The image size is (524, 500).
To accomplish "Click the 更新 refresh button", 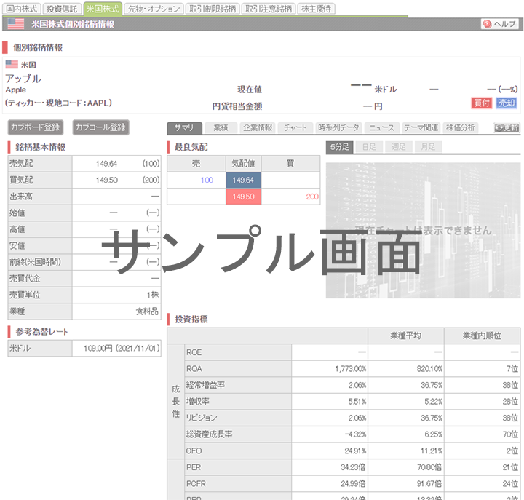I will pos(507,127).
